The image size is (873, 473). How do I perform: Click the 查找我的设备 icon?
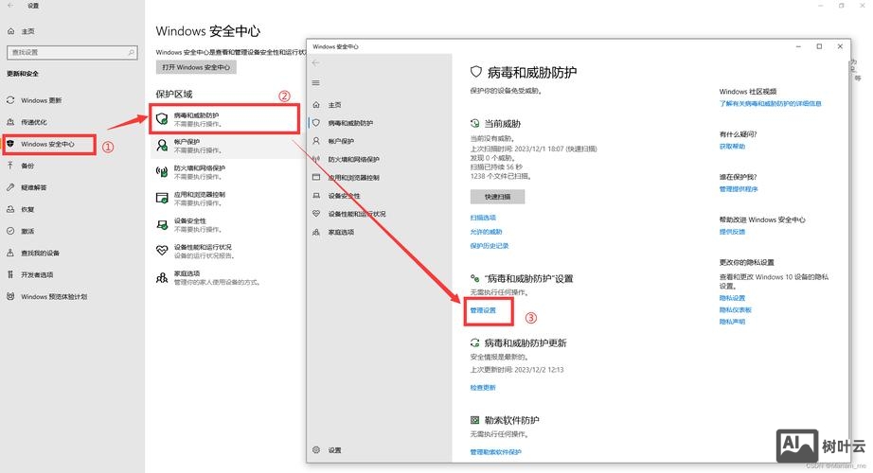pos(10,253)
